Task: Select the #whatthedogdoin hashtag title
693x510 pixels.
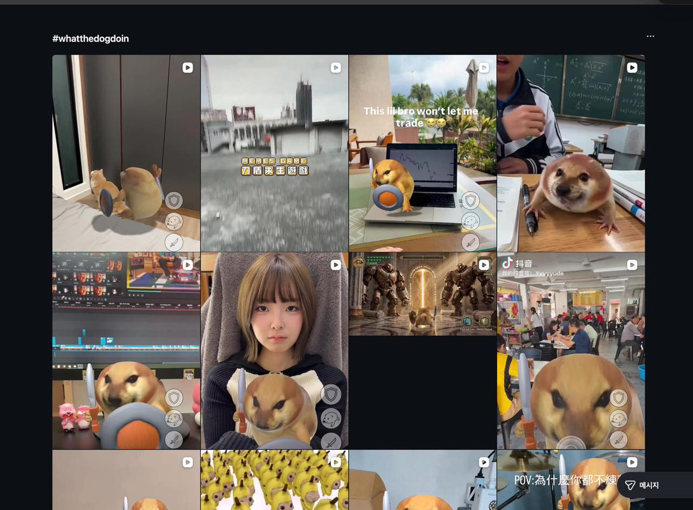Action: pyautogui.click(x=91, y=39)
